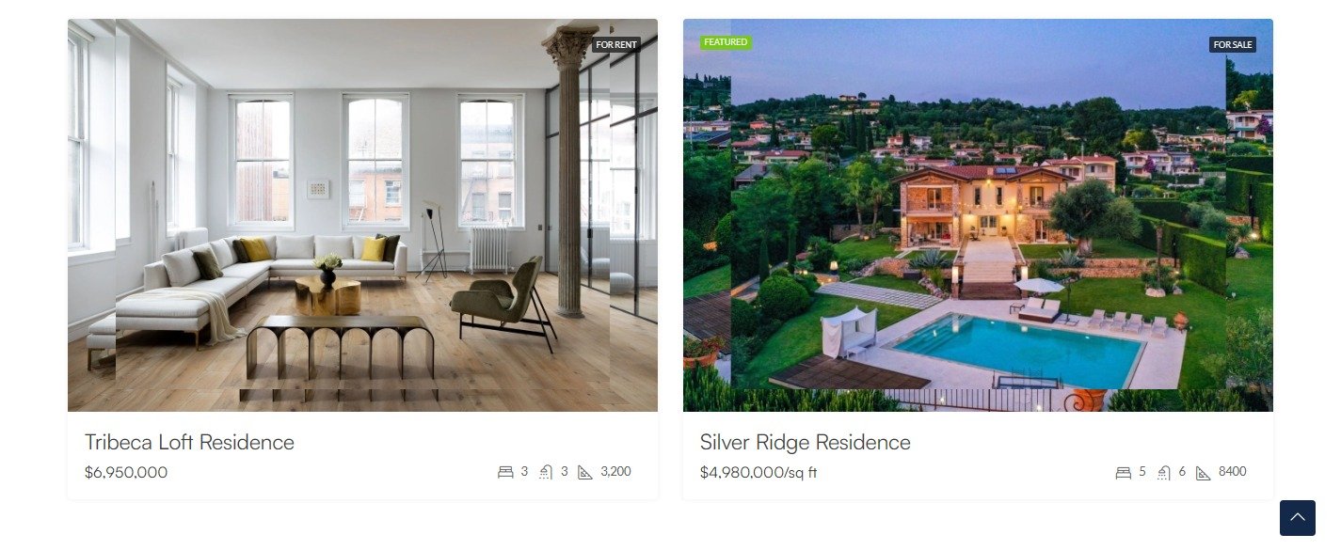Click the 5 bedrooms count on Silver Ridge
This screenshot has height=550, width=1341.
pos(1142,471)
